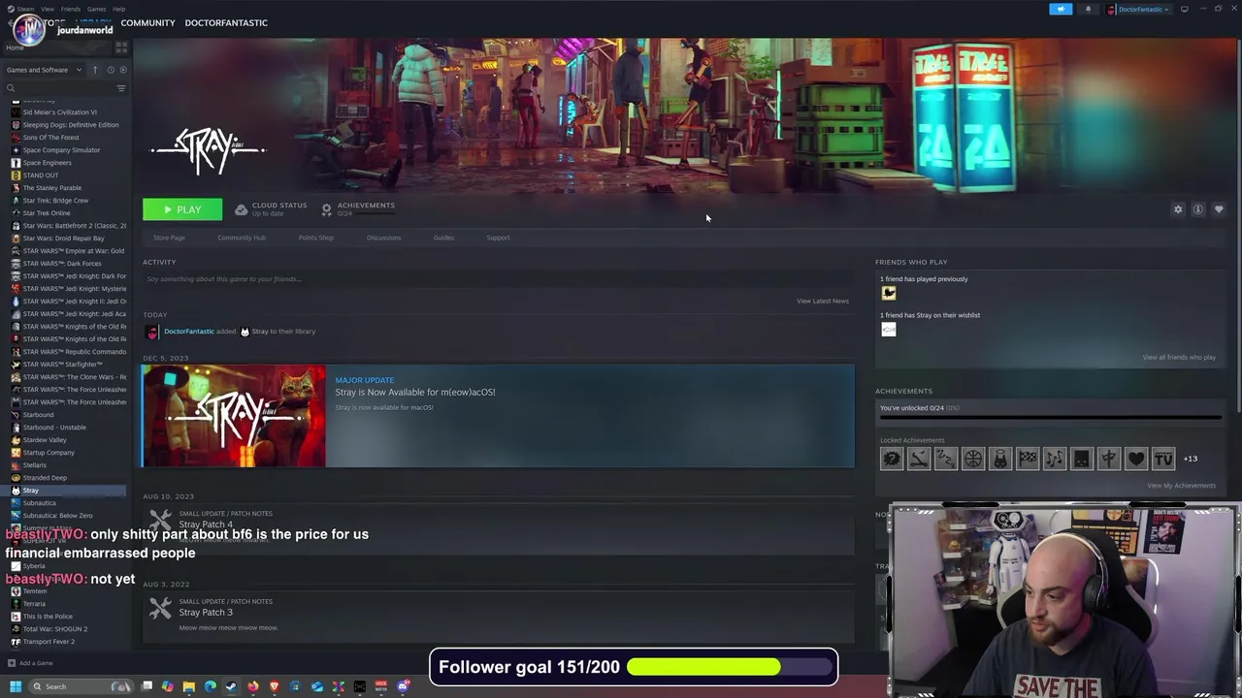Screen dimensions: 1242x698
Task: Select Stardew Valley in library list
Action: [x=44, y=440]
